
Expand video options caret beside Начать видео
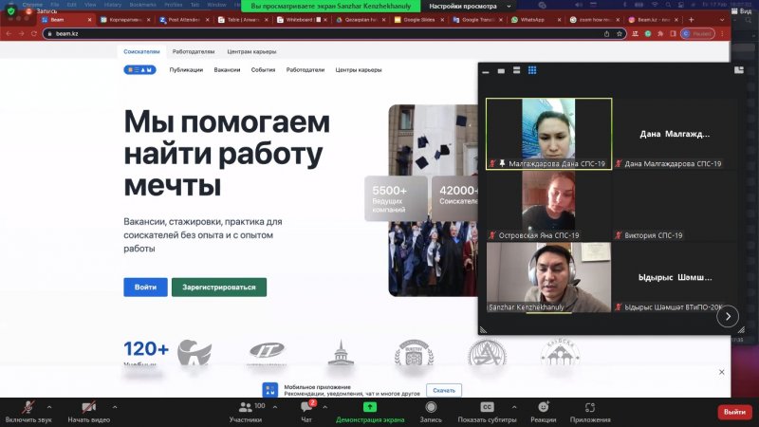tap(115, 407)
